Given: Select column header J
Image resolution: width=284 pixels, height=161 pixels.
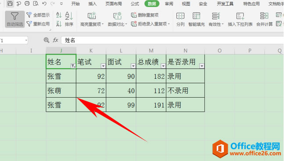Looking at the screenshot, I should click(x=61, y=51).
